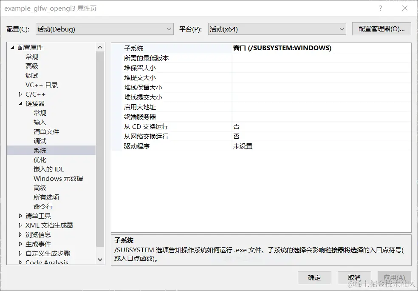This screenshot has width=418, height=291.
Task: Expand the XML 文档生成器 node
Action: coord(20,225)
